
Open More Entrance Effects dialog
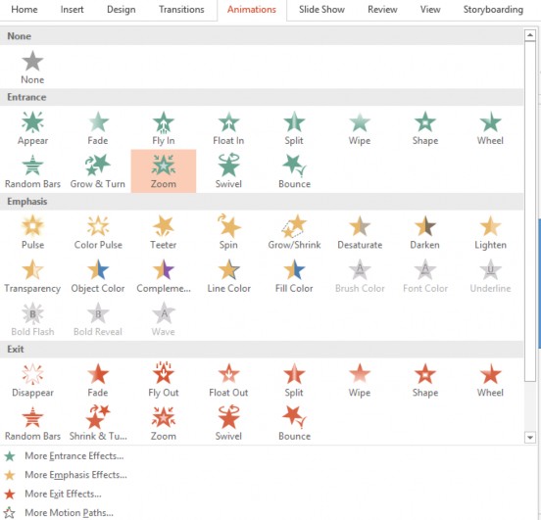(64, 456)
